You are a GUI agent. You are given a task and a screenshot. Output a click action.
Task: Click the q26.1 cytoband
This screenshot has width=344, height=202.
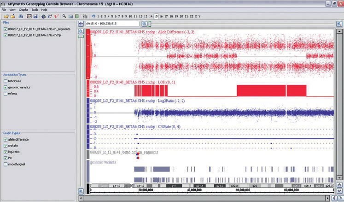pyautogui.click(x=307, y=186)
